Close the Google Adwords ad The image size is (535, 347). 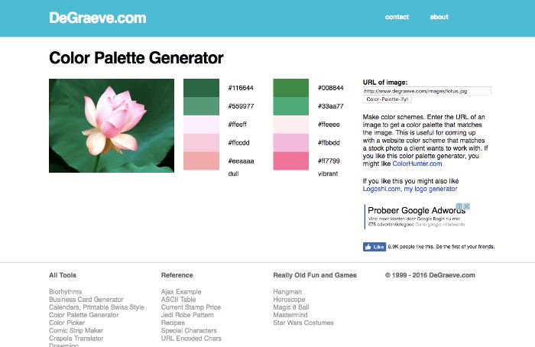click(x=467, y=206)
